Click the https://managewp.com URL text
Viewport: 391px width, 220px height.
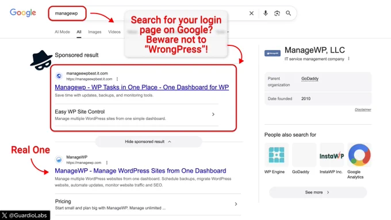(84, 163)
